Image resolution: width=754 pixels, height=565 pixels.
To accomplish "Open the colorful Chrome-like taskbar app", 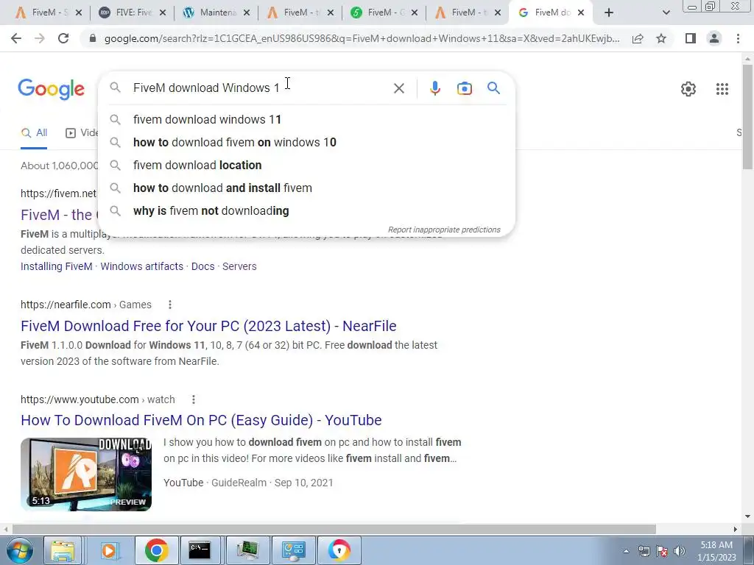I will click(x=339, y=550).
